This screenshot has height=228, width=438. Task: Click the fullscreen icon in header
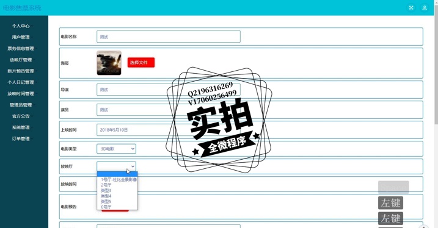point(411,8)
